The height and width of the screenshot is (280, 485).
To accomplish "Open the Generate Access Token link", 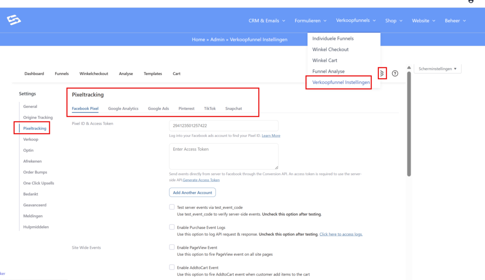I will tap(201, 180).
